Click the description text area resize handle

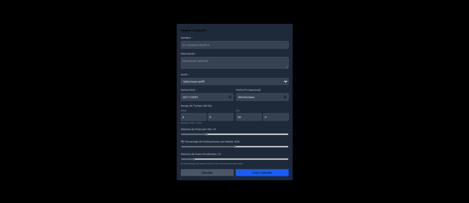287,67
